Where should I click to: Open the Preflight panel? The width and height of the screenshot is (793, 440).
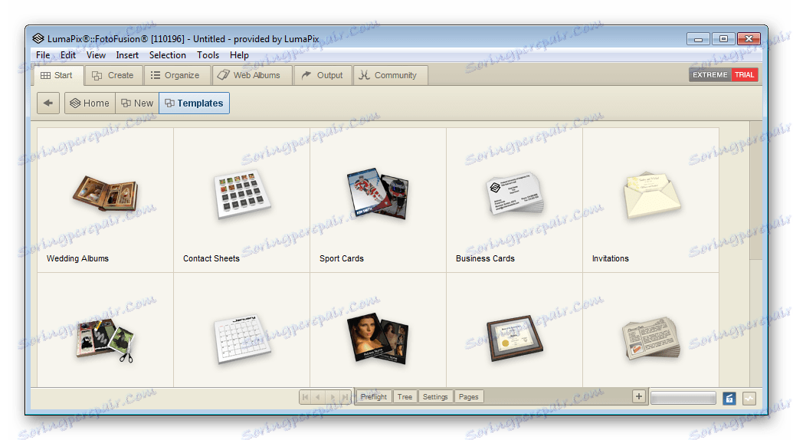[374, 397]
